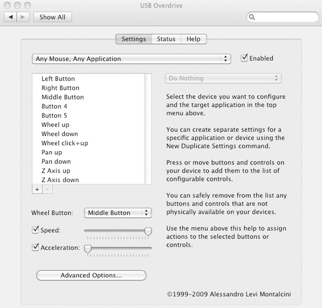This screenshot has width=322, height=308.
Task: Select Z Axis down in the list
Action: (x=89, y=180)
